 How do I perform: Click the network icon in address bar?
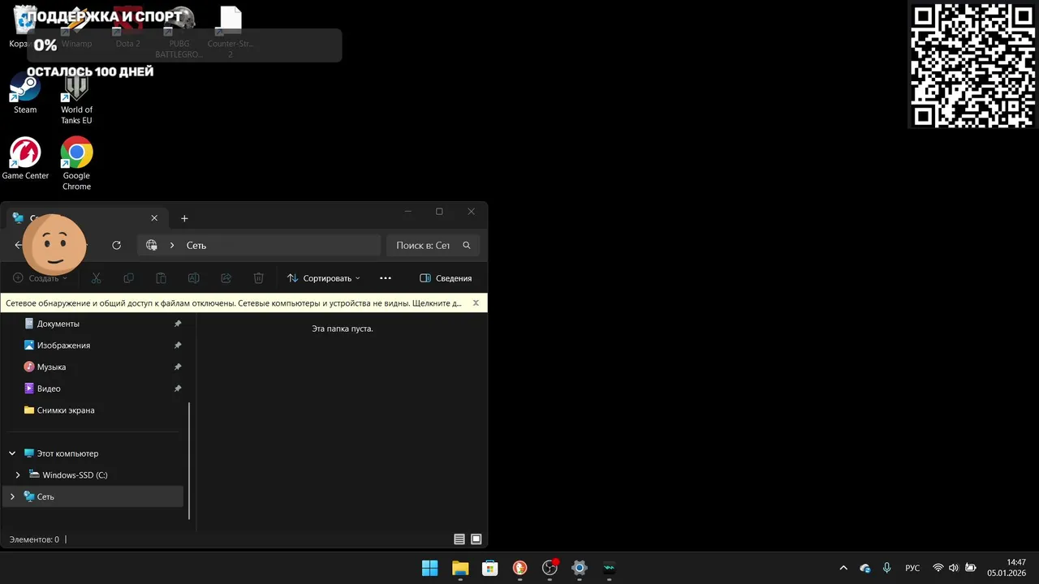(x=152, y=245)
